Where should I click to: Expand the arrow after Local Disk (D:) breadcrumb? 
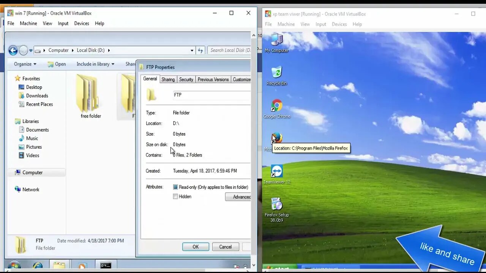(x=109, y=50)
